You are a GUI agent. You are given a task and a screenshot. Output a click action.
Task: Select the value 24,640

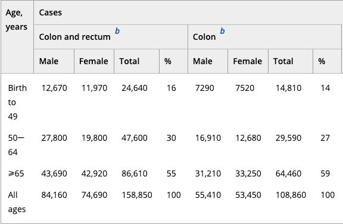coord(135,88)
